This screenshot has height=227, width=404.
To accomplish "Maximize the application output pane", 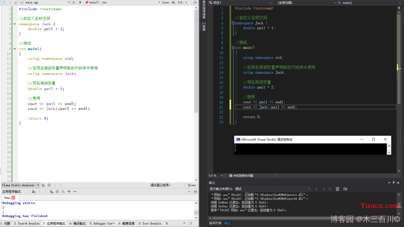I will click(x=195, y=192).
